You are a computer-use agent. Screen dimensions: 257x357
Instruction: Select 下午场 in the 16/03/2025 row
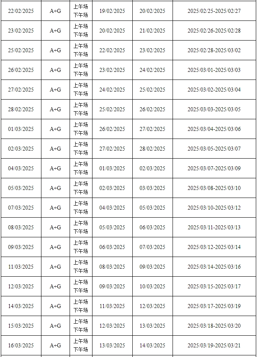point(80,349)
